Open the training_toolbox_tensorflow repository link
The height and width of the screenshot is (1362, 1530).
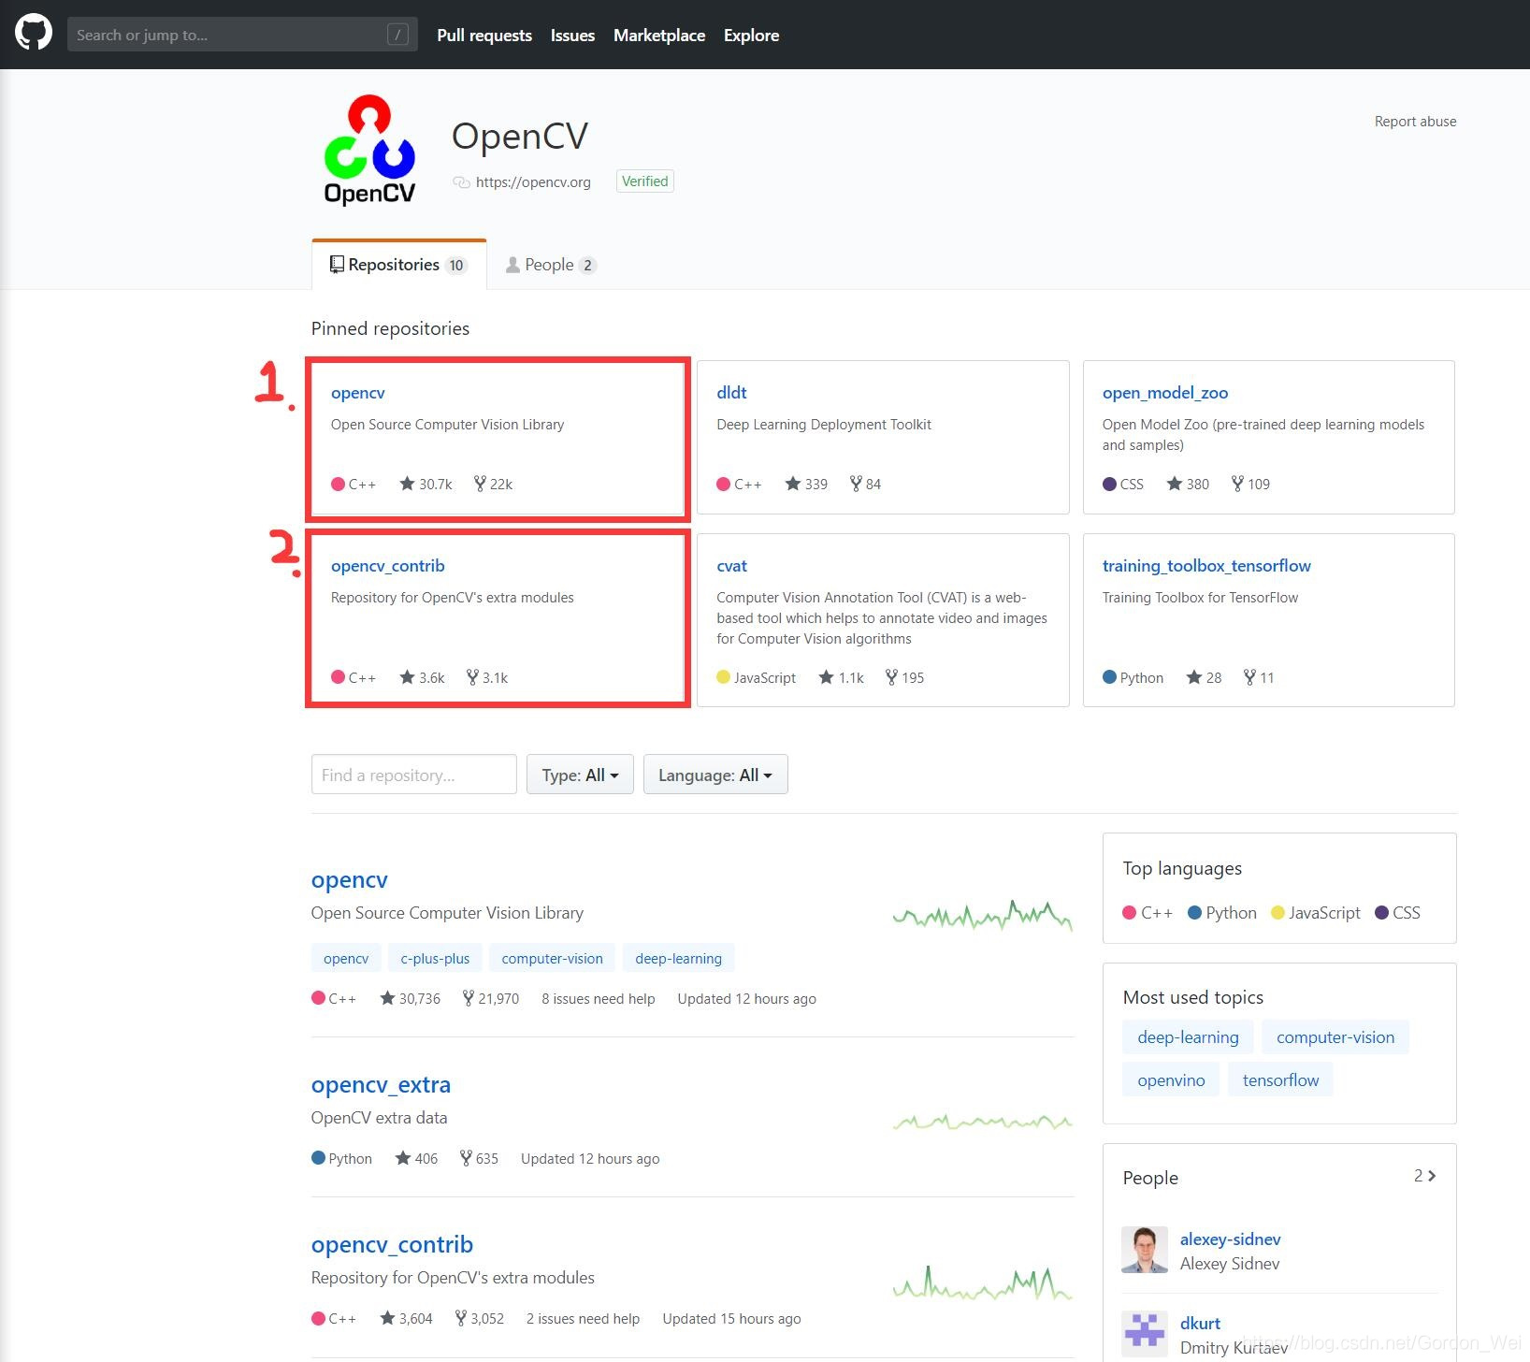tap(1206, 565)
